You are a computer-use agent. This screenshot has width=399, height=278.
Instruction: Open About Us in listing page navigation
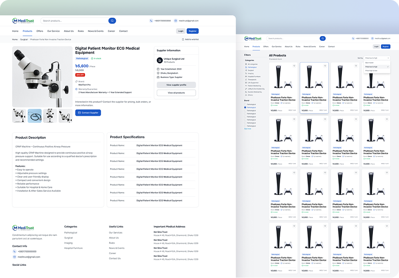pos(288,47)
